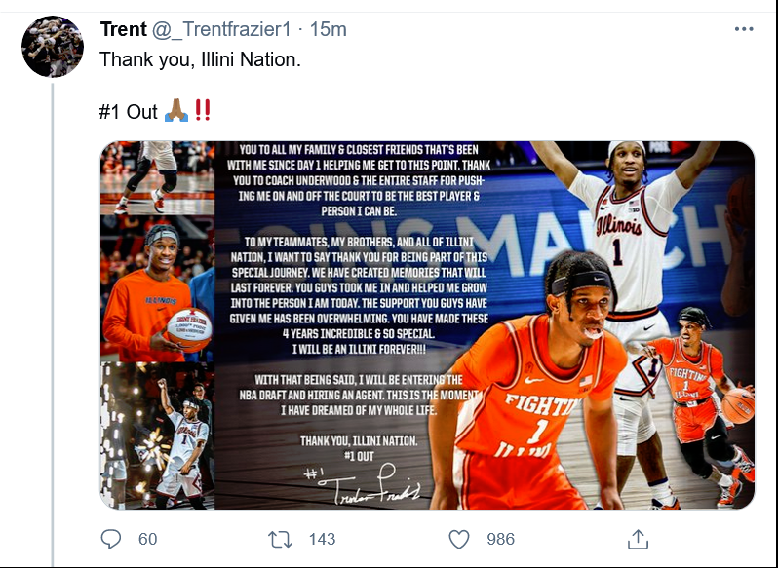Like the tweet with the heart icon
Viewport: 778px width, 568px height.
point(458,538)
